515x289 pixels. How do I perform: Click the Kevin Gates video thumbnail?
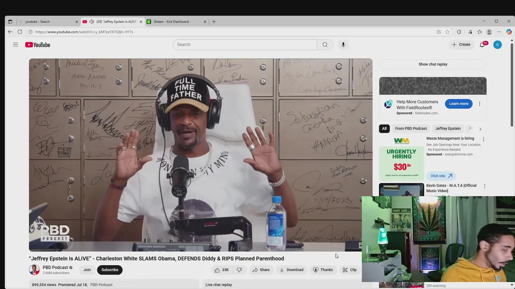[x=401, y=189]
